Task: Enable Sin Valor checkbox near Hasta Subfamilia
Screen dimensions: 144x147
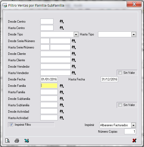Action: (x=120, y=105)
